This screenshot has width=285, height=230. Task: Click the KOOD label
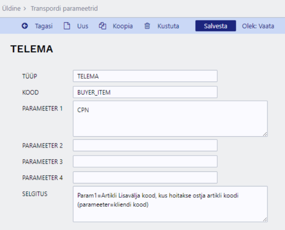[x=30, y=92]
